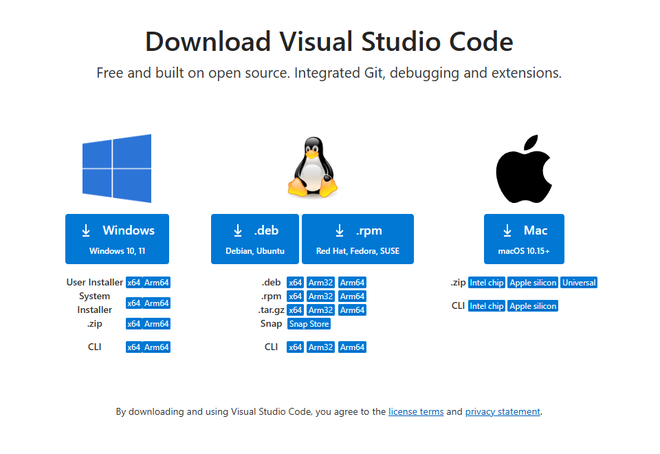Screen dimensions: 660x454
Task: Download Mac .zip for Intel chip
Action: tap(487, 283)
